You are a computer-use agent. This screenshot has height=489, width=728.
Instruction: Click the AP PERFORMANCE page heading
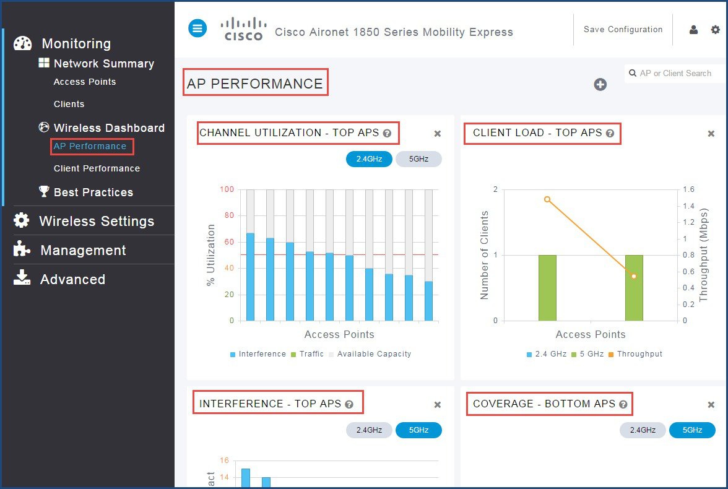click(x=254, y=84)
